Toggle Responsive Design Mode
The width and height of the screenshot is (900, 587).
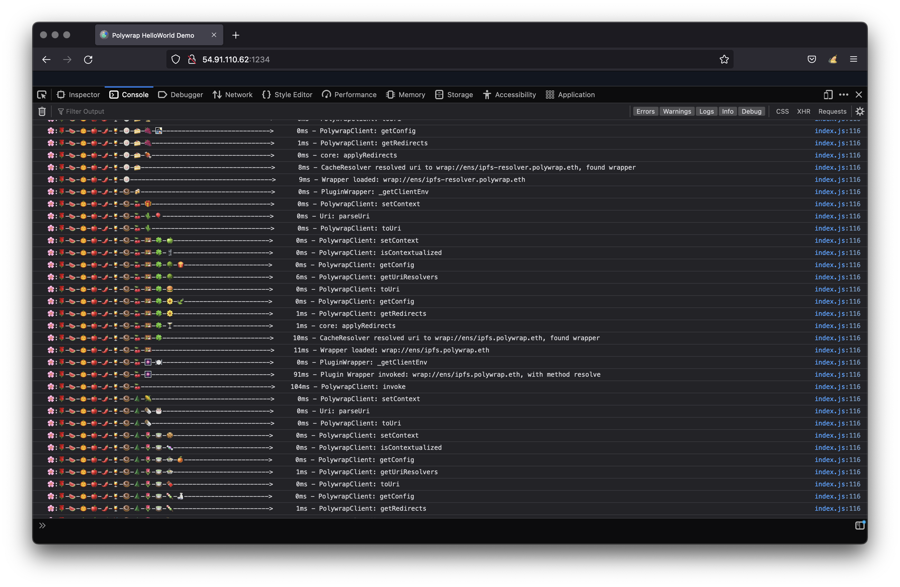click(x=828, y=95)
